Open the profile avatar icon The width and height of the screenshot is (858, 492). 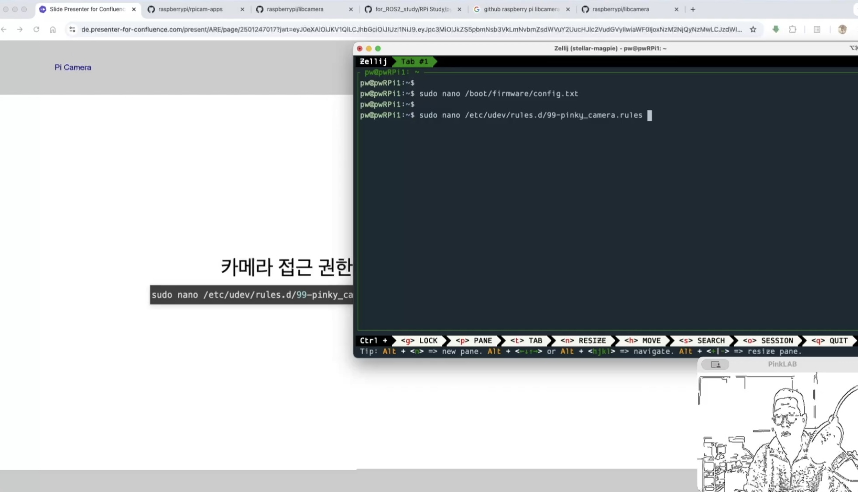click(842, 29)
